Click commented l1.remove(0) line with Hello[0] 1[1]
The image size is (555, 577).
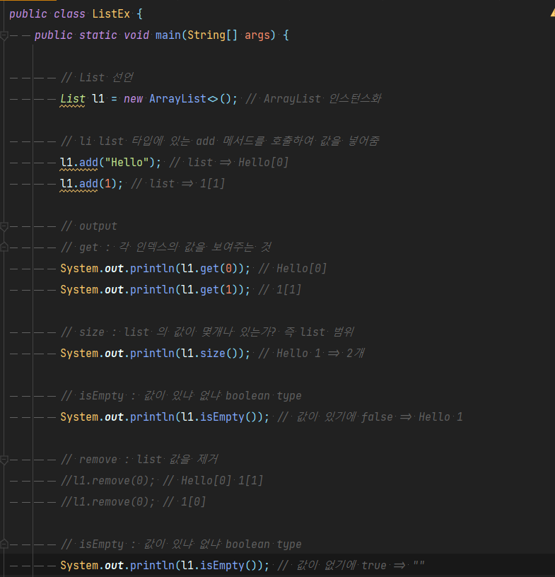coord(162,481)
